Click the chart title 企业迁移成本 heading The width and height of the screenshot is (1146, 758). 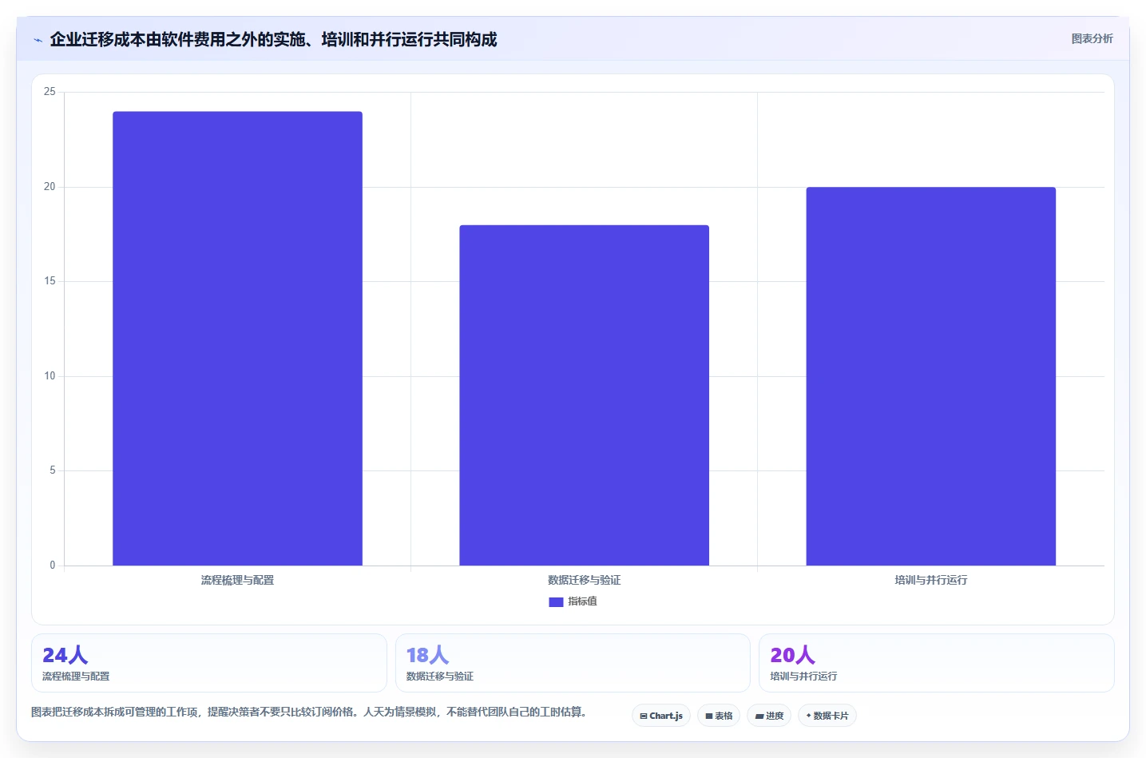(273, 39)
